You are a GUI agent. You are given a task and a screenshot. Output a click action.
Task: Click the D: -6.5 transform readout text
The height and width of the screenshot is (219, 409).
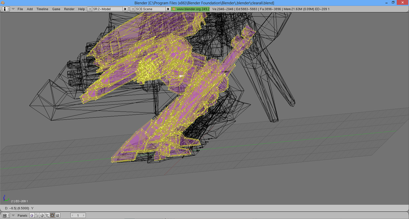[19, 208]
